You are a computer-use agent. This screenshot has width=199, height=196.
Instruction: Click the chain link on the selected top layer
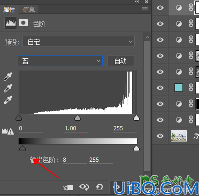click(x=191, y=7)
